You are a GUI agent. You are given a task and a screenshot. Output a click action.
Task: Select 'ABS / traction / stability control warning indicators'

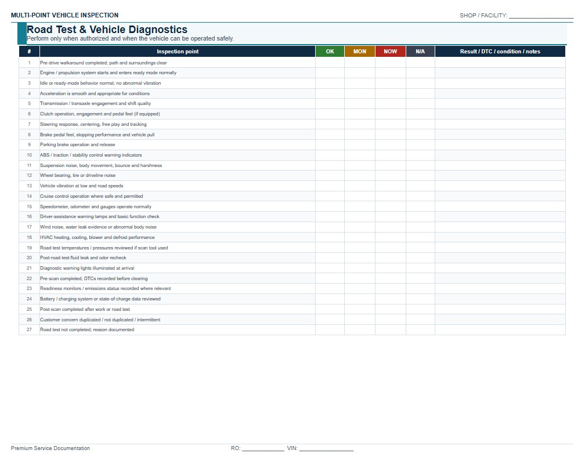pyautogui.click(x=91, y=155)
